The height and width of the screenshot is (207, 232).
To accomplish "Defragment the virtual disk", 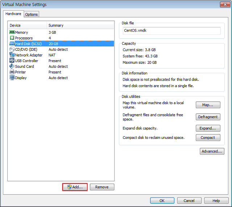I will [x=208, y=117].
